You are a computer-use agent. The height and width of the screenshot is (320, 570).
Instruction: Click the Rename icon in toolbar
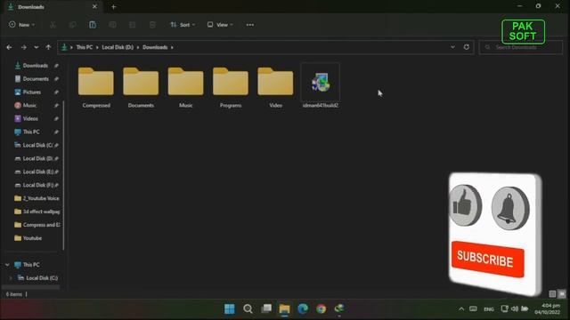point(113,25)
